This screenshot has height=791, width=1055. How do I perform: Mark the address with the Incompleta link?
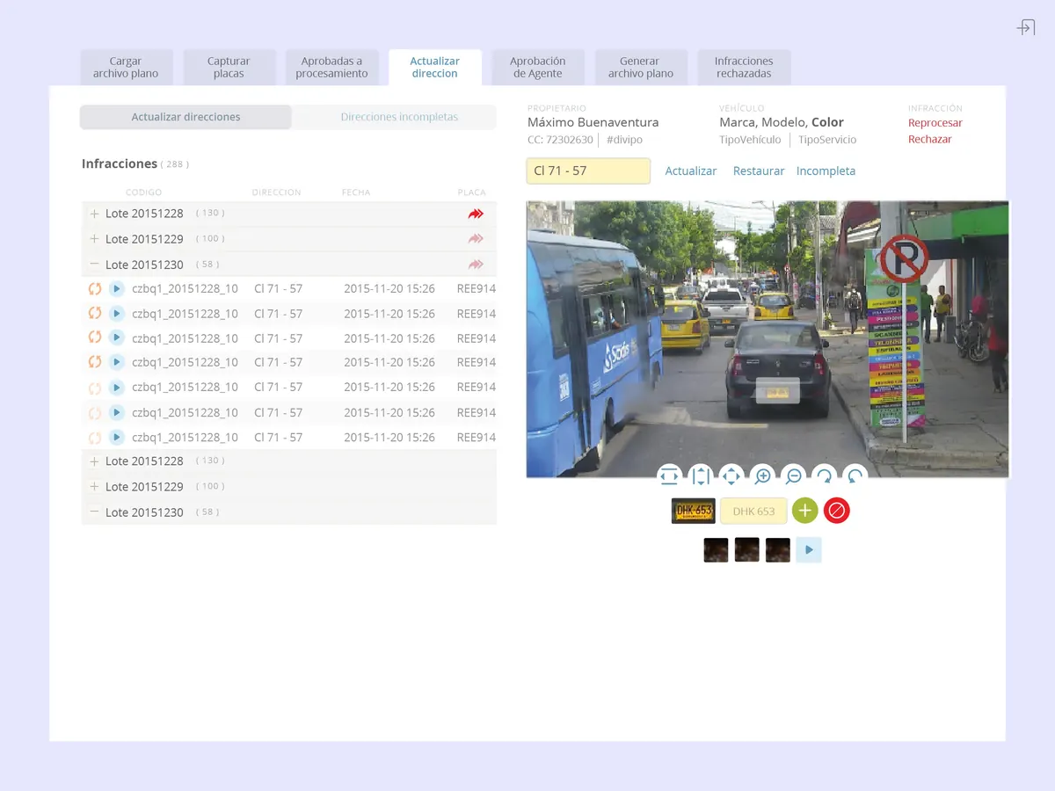click(826, 171)
